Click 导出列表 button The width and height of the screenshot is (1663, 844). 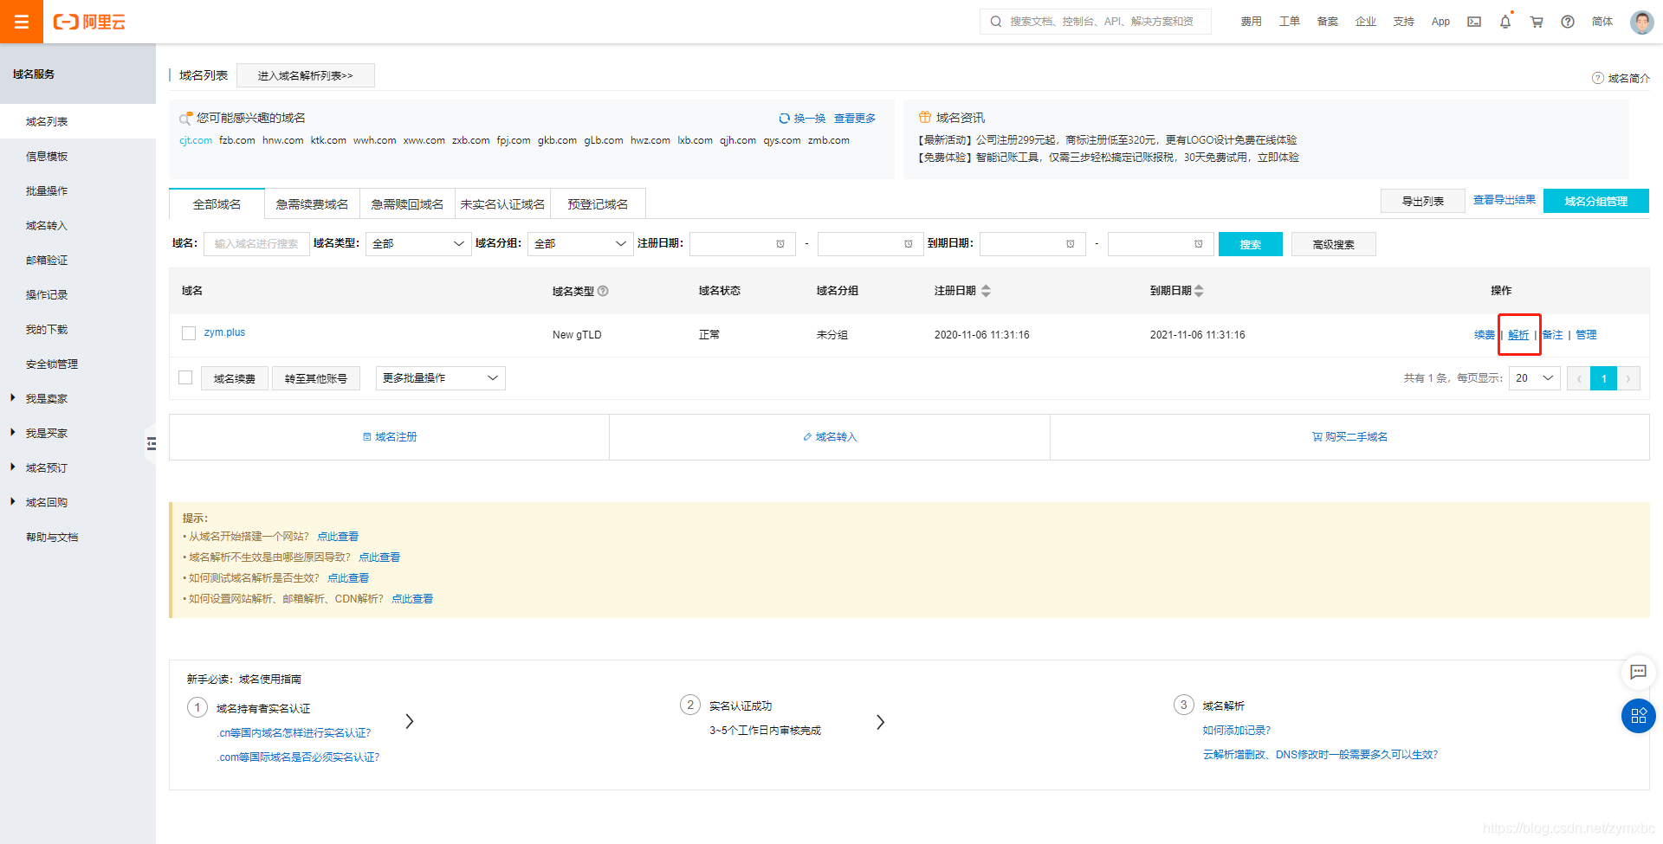point(1422,201)
